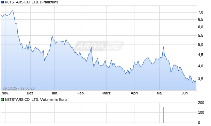Image resolution: width=211 pixels, height=126 pixels.
Task: Click the 'NETSTARS CO. LTD. Volumen in Euro' label
Action: [x=36, y=100]
